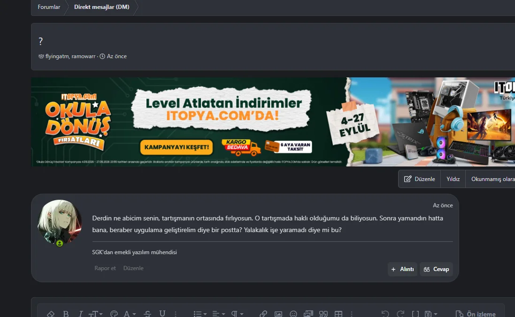This screenshot has width=515, height=317.
Task: Insert a quote block
Action: tap(323, 314)
